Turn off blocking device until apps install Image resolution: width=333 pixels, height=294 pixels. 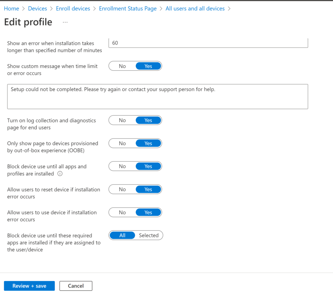(x=122, y=166)
